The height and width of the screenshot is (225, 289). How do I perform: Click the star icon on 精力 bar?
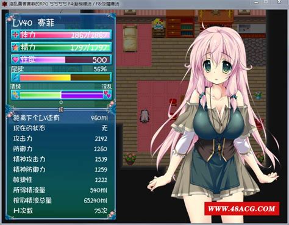click(15, 47)
